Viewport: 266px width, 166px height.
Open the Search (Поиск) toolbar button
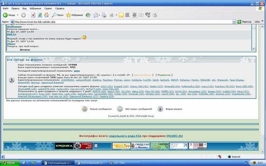58,15
